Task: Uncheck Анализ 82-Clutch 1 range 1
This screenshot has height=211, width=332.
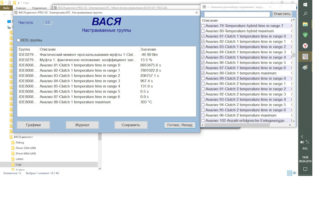Action: tap(203, 42)
